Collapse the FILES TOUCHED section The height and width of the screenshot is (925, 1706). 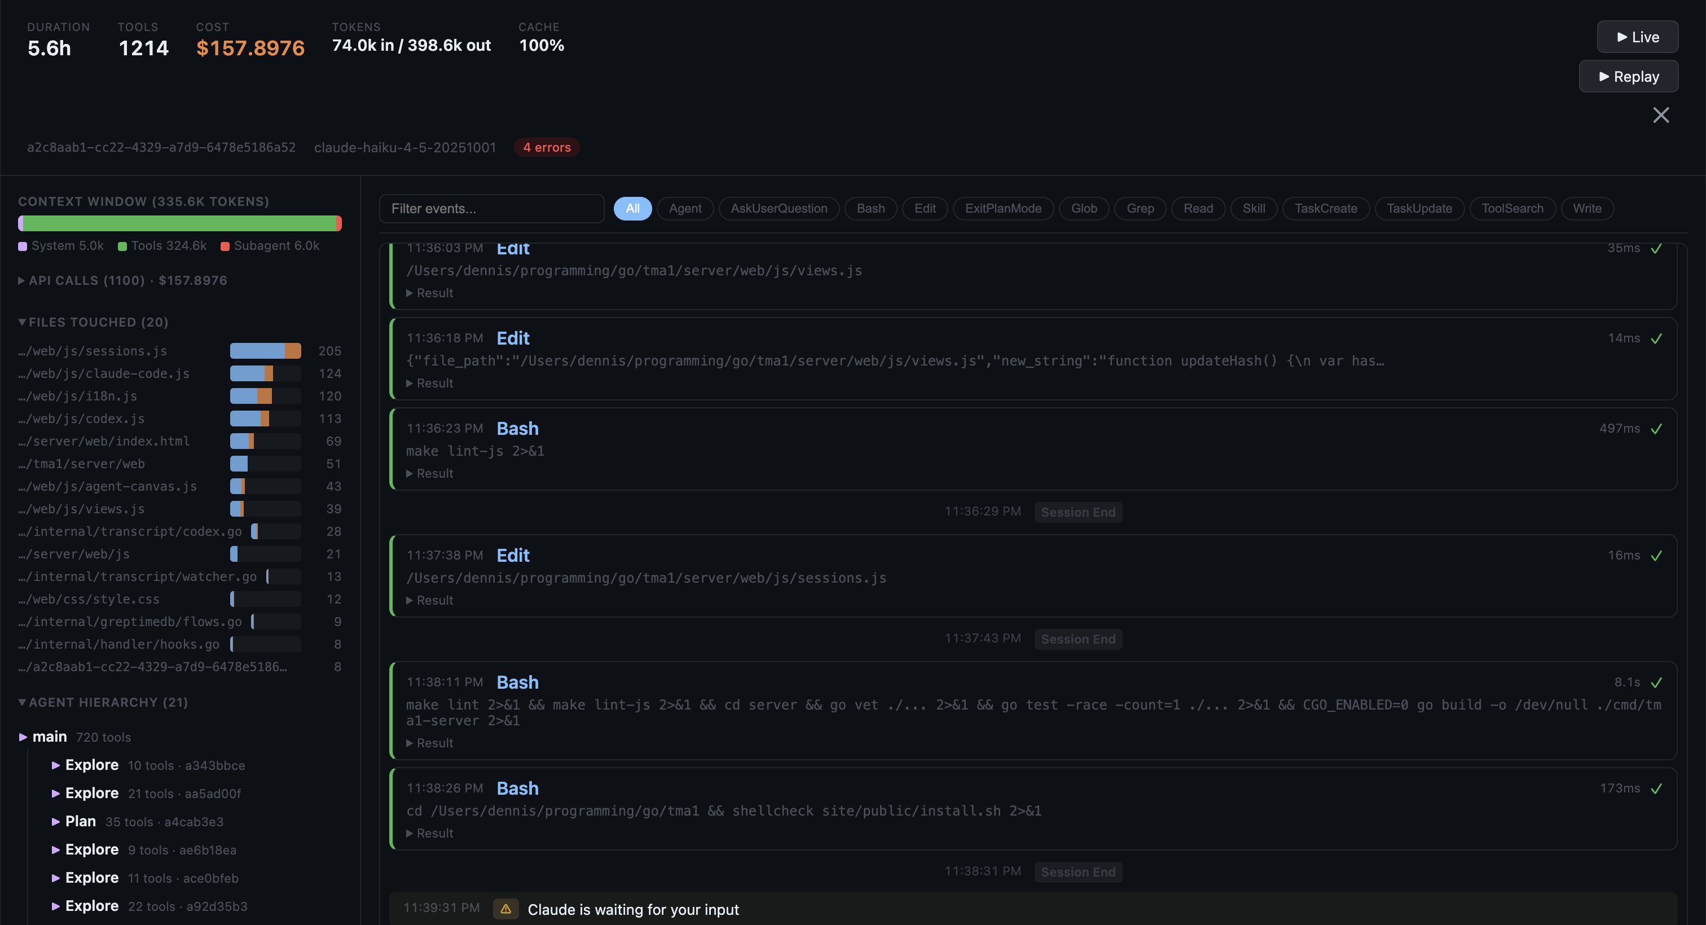22,323
